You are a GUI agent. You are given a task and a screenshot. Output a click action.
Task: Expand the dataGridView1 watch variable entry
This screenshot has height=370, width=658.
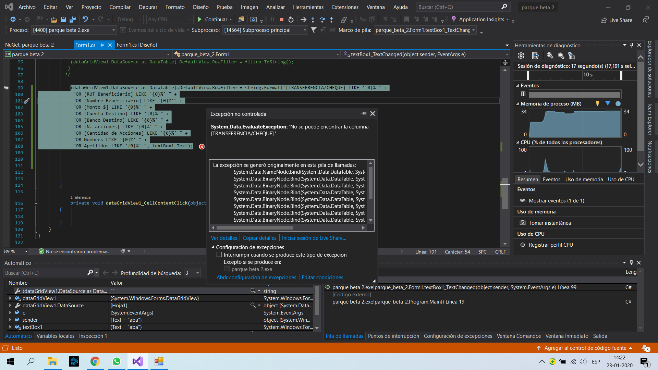[x=10, y=298]
